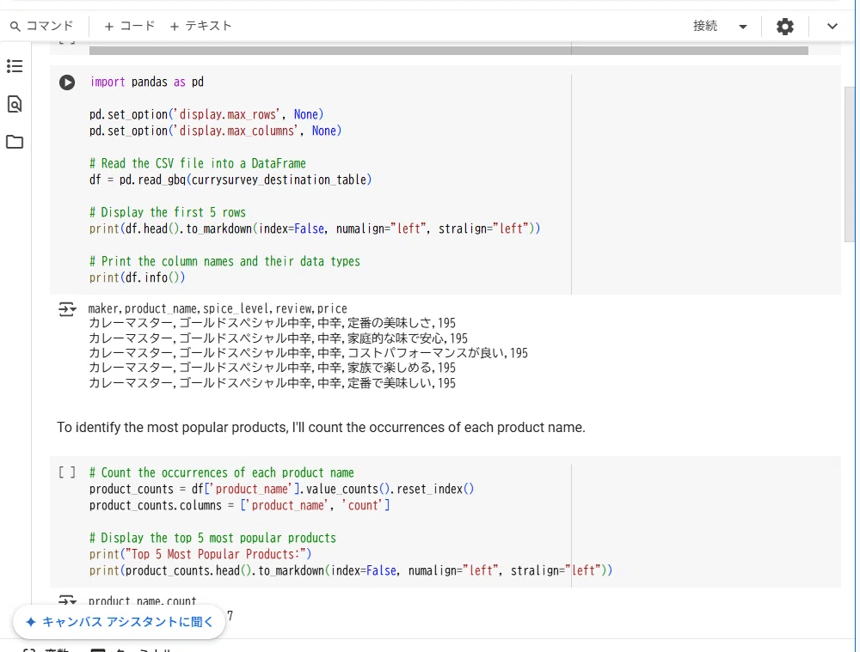The height and width of the screenshot is (652, 860).
Task: Run the pandas import code cell
Action: [67, 82]
